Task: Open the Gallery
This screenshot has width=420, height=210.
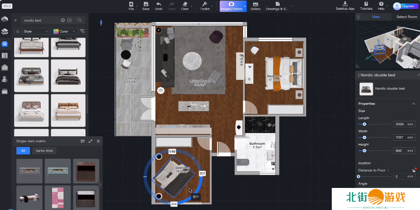Action: tap(255, 6)
